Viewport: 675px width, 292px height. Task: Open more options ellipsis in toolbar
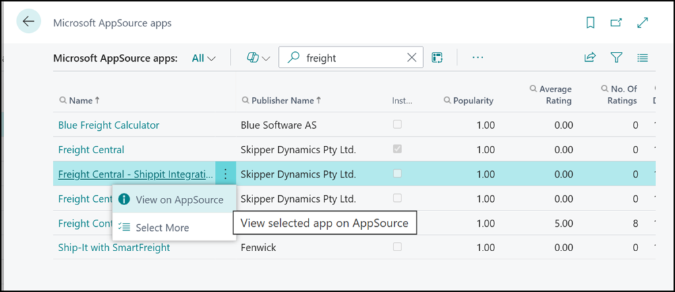[x=478, y=58]
